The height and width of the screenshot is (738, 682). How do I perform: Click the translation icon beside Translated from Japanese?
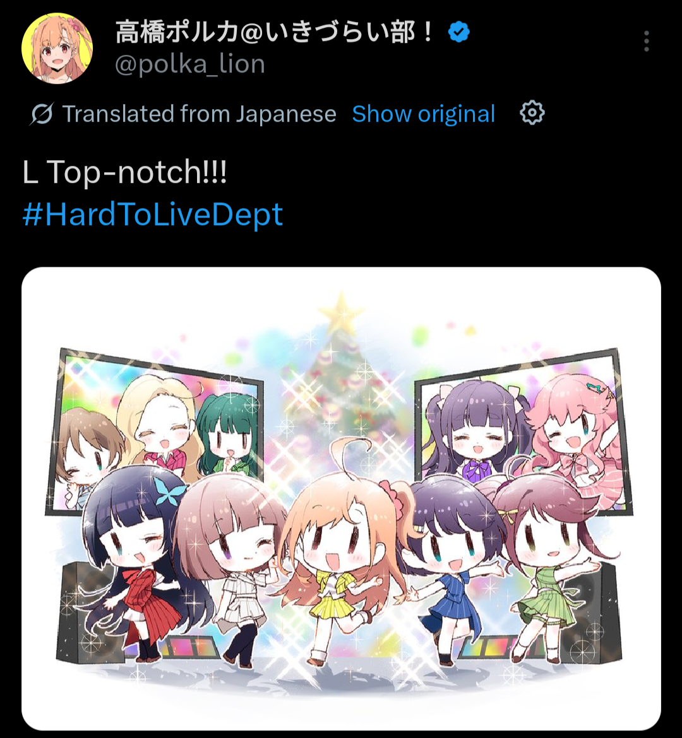pos(42,114)
